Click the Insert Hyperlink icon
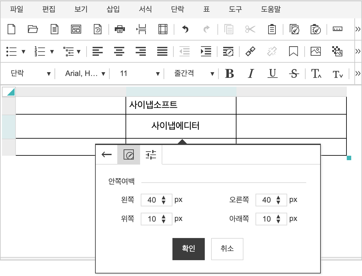The height and width of the screenshot is (276, 362). click(x=250, y=51)
